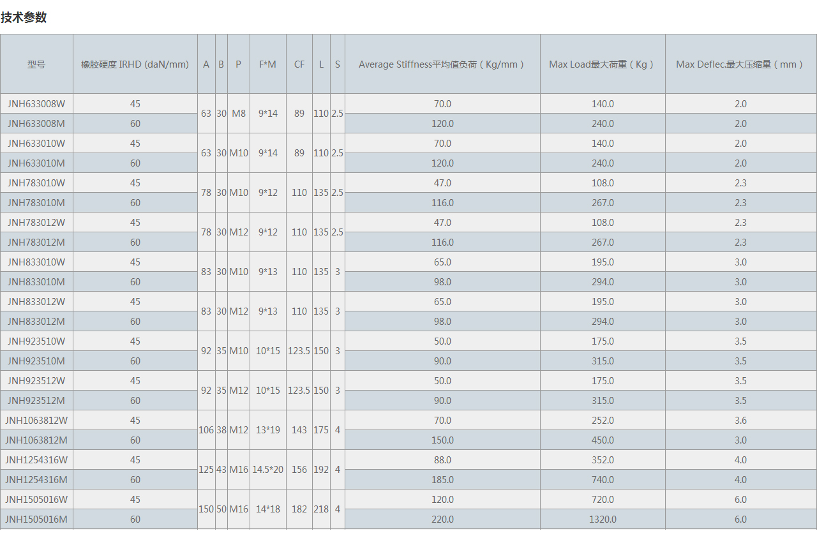Click the 橡胶硬度 IRHD column header
This screenshot has width=817, height=538.
135,64
